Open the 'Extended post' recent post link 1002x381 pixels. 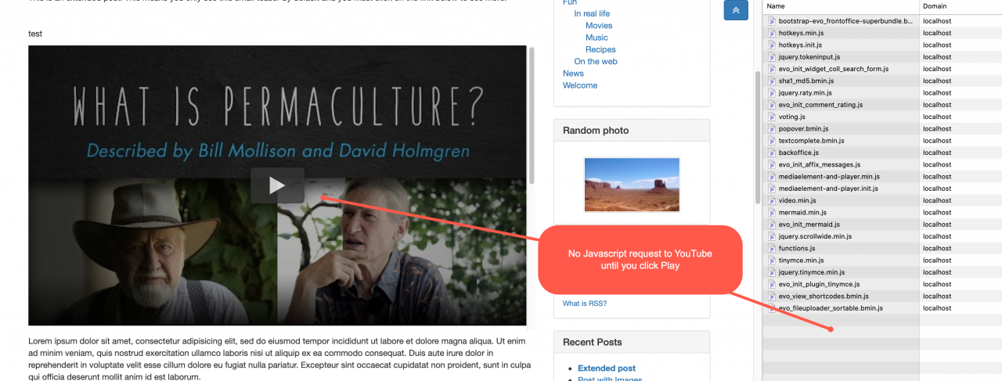pyautogui.click(x=607, y=368)
